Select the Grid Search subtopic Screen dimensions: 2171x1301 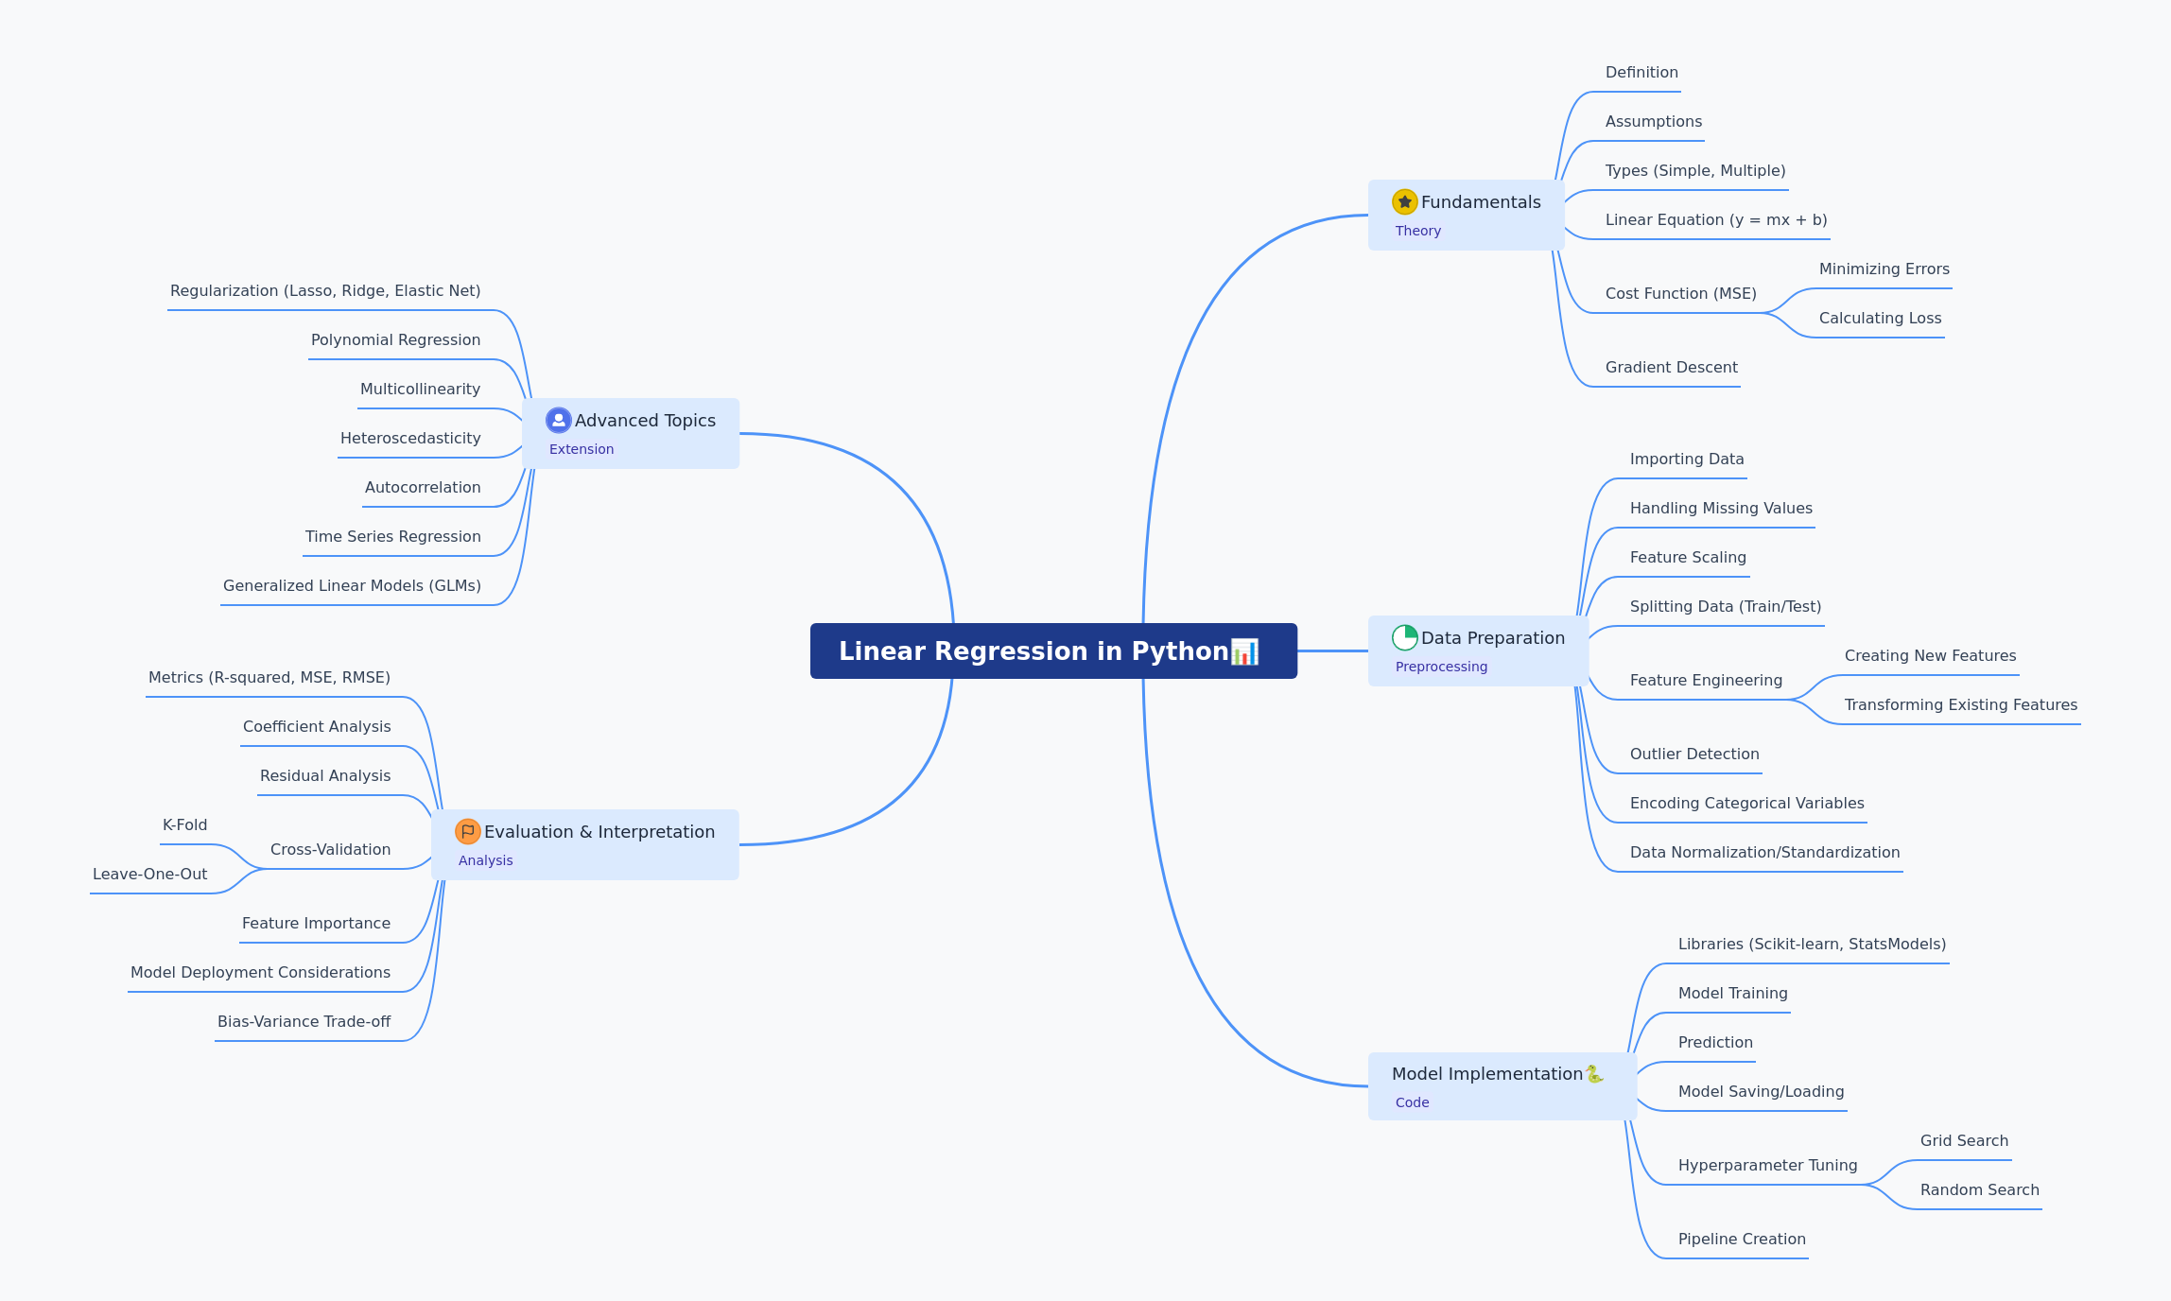pos(1964,1141)
